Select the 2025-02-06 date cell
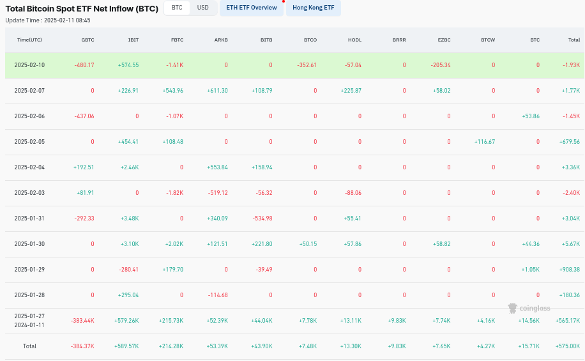This screenshot has width=585, height=361. click(x=29, y=116)
